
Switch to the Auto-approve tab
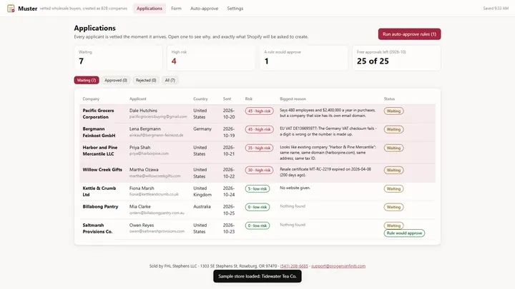click(x=204, y=9)
